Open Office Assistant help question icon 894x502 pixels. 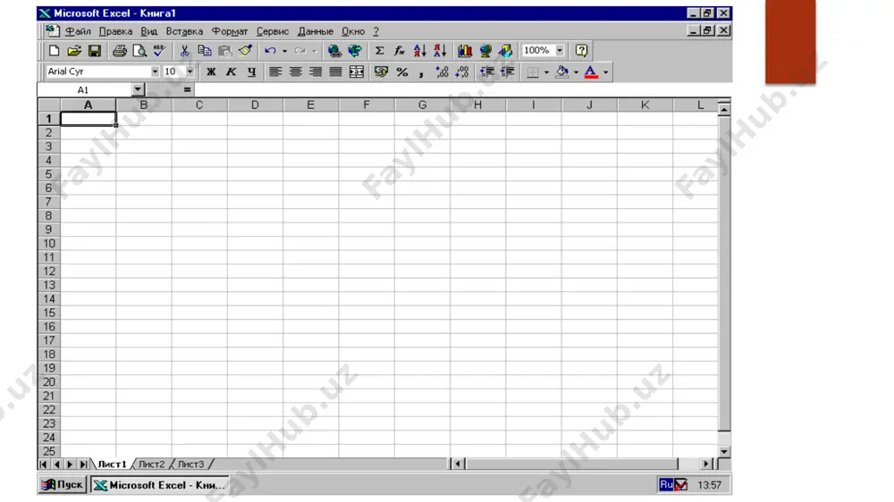(581, 51)
